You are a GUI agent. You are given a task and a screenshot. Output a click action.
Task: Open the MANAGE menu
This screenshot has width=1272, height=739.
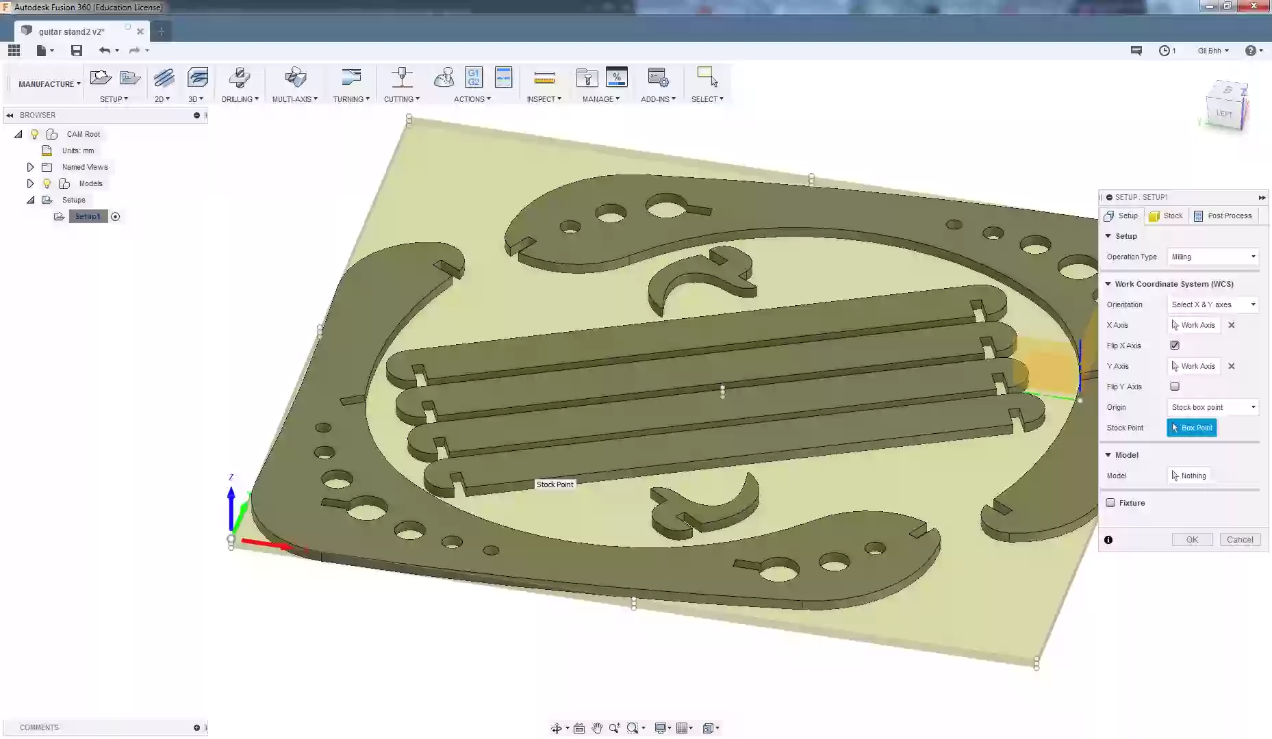pyautogui.click(x=601, y=99)
